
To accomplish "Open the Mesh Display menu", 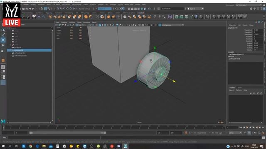I will (x=76, y=5).
